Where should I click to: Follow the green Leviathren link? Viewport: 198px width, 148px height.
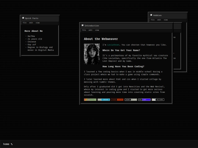tap(113, 45)
